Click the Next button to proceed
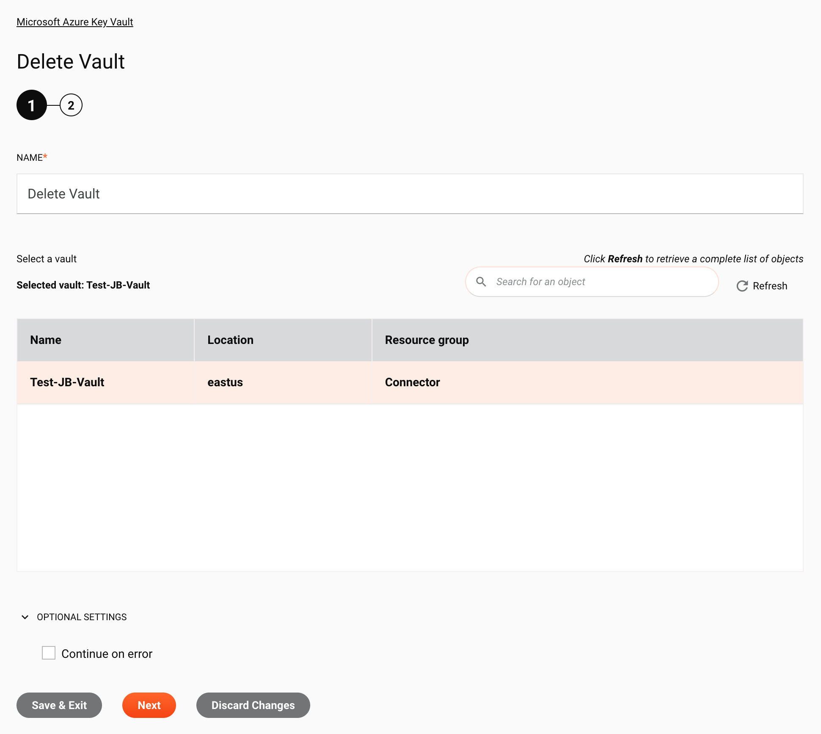This screenshot has height=734, width=821. [x=149, y=705]
